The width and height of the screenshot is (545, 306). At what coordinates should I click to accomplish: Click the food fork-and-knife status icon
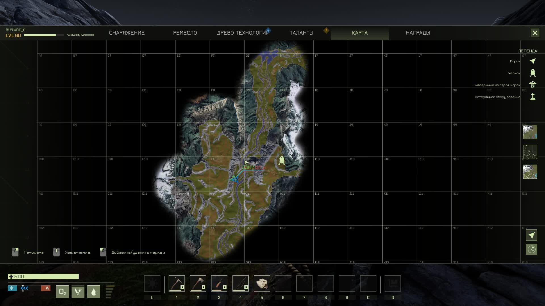point(78,292)
